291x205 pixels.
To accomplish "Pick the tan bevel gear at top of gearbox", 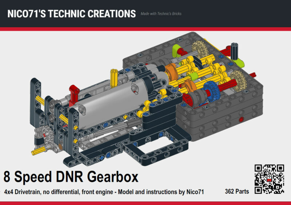I will coord(199,47).
